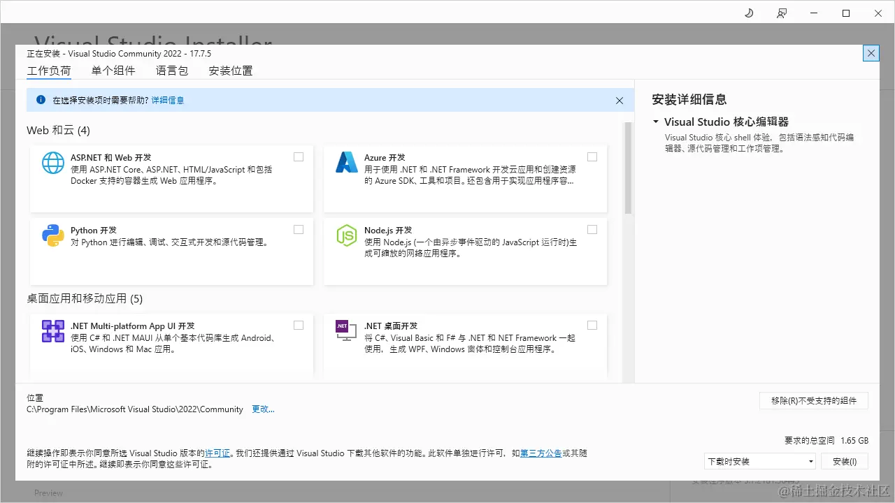The width and height of the screenshot is (895, 503).
Task: Enable Azure 开发 workload checkbox
Action: pyautogui.click(x=592, y=157)
